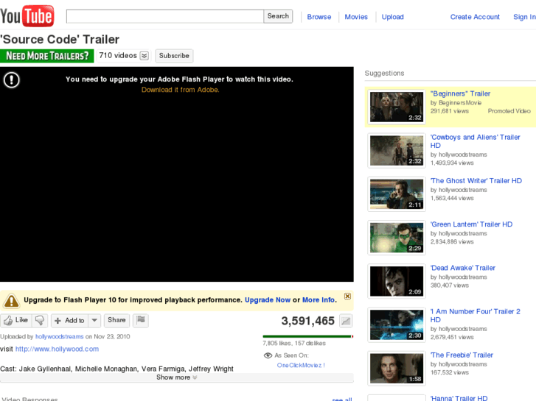This screenshot has width=536, height=401.
Task: Click the YouTube logo
Action: [x=27, y=15]
